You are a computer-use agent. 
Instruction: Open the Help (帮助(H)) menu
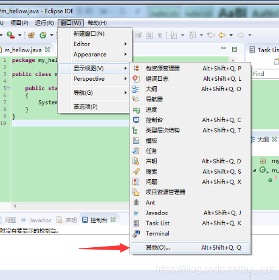(97, 23)
